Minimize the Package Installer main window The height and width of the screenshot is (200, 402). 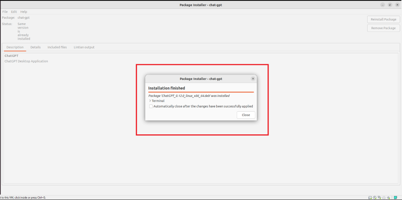(382, 5)
